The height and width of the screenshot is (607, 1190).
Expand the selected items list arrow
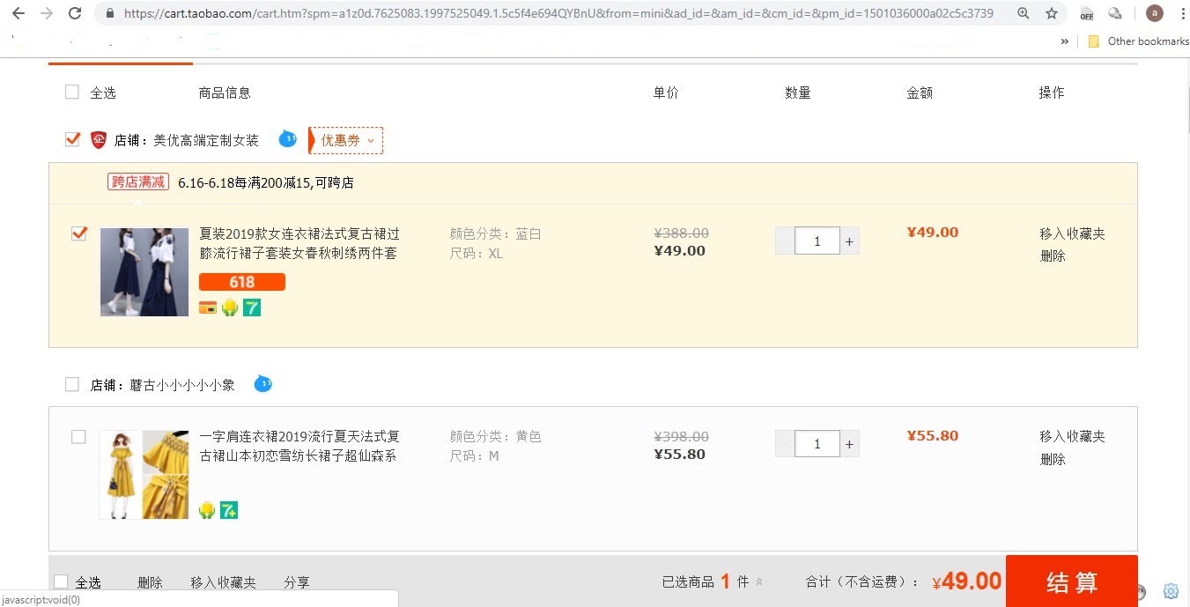pyautogui.click(x=759, y=581)
